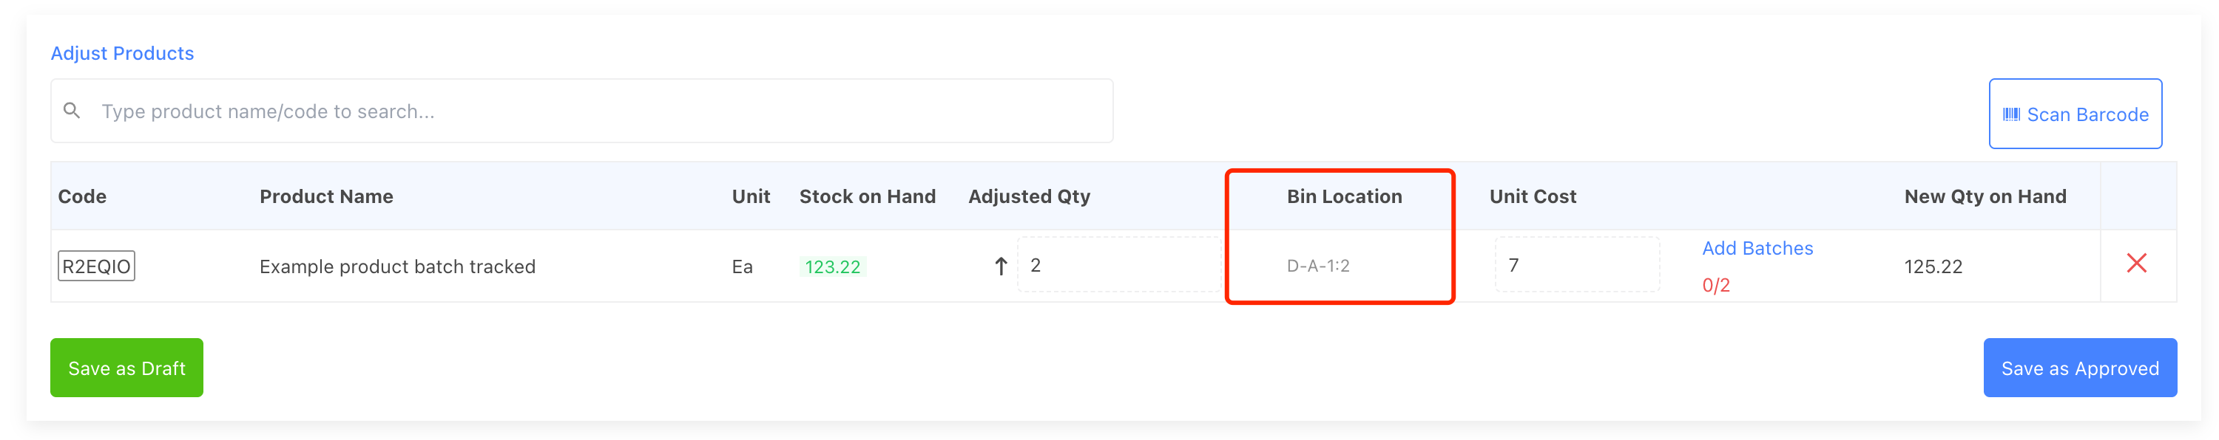Click Save as Approved

(2080, 368)
